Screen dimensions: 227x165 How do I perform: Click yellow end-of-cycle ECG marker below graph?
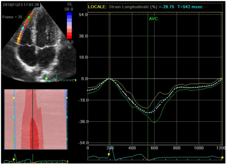(222, 158)
